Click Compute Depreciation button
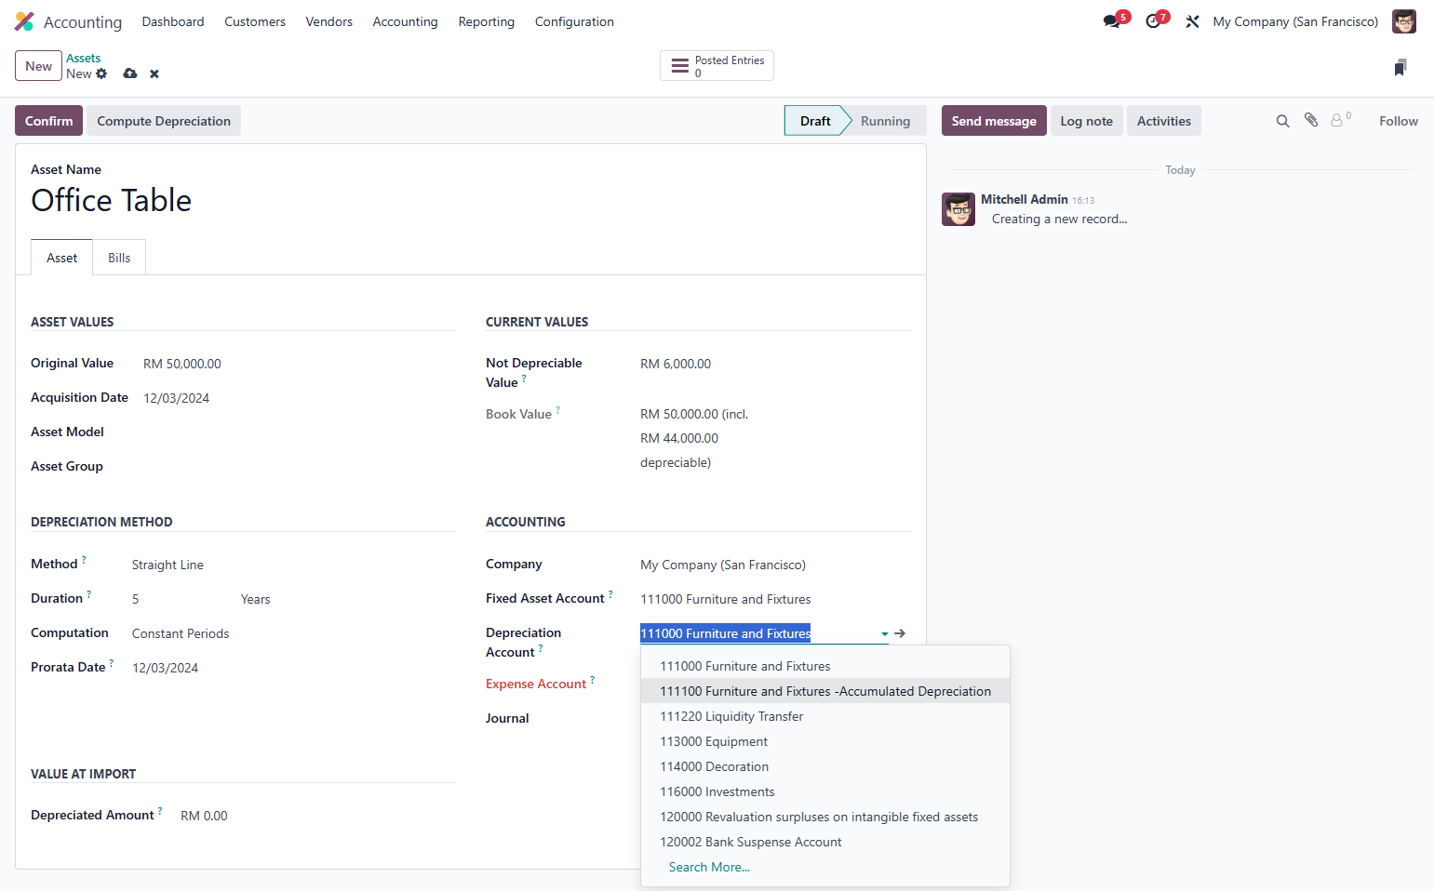Screen dimensions: 1434x891 point(164,121)
